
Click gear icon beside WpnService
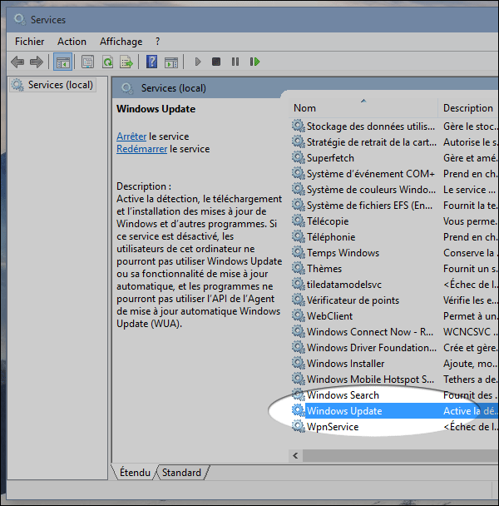tap(299, 427)
